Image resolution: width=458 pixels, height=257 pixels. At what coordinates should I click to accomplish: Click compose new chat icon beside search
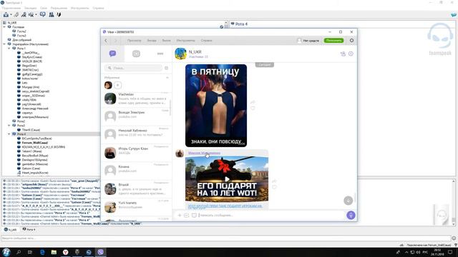(x=166, y=68)
